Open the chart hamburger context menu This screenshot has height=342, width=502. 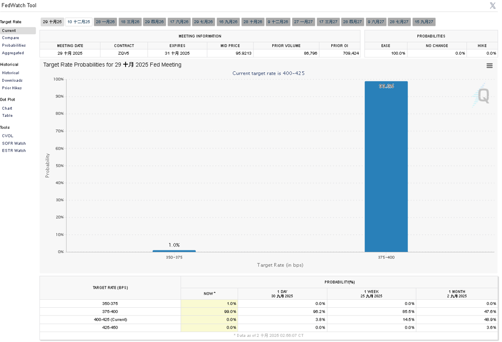click(x=489, y=66)
